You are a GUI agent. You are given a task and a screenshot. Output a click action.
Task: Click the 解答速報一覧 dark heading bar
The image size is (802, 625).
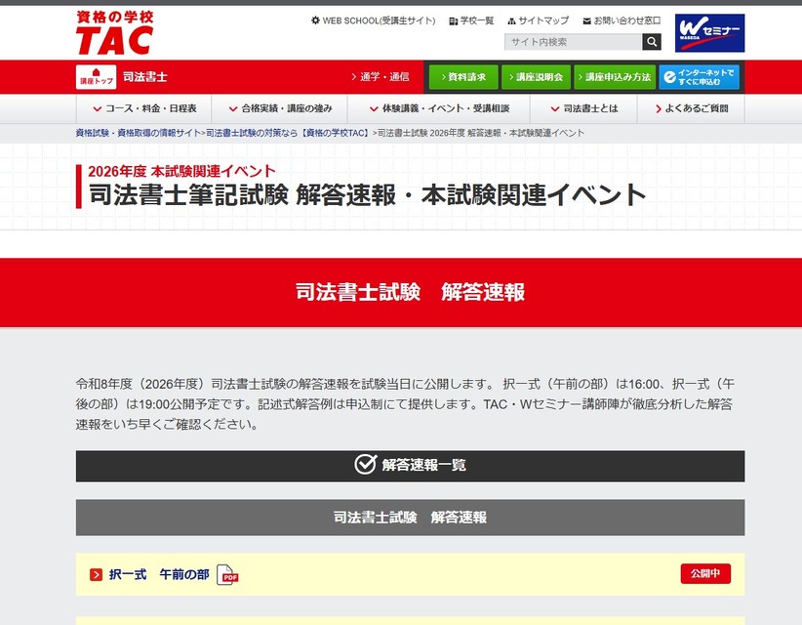(x=410, y=466)
